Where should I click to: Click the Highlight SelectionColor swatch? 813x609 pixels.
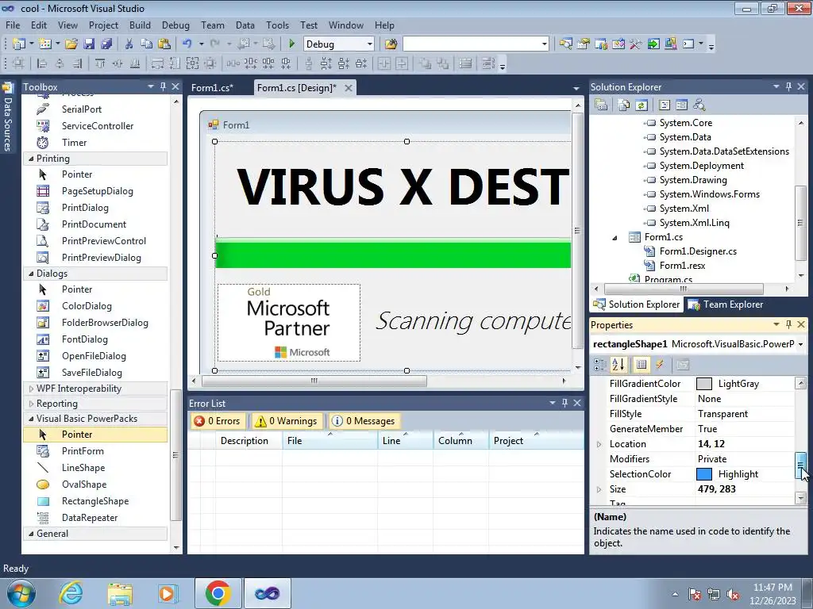tap(703, 474)
